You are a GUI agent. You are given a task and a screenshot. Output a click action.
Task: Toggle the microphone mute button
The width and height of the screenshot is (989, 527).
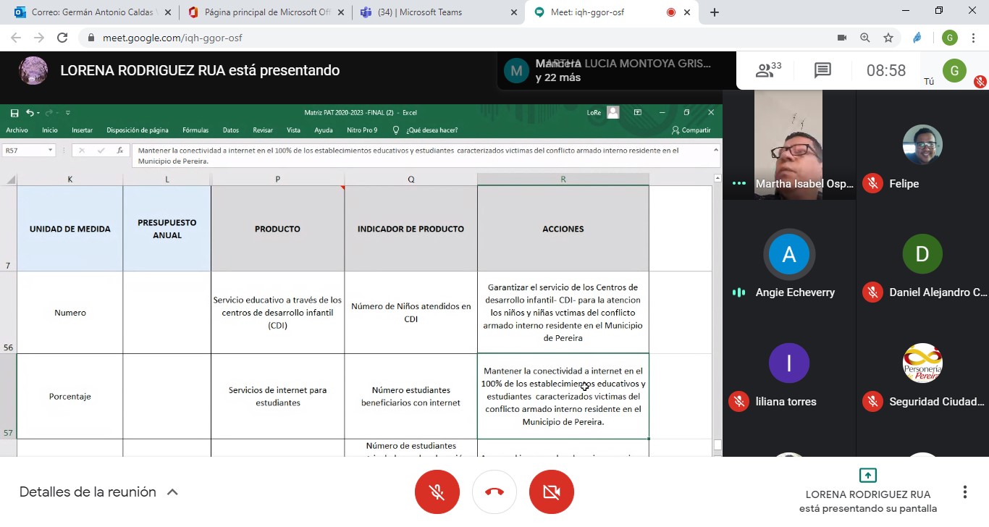pos(437,492)
